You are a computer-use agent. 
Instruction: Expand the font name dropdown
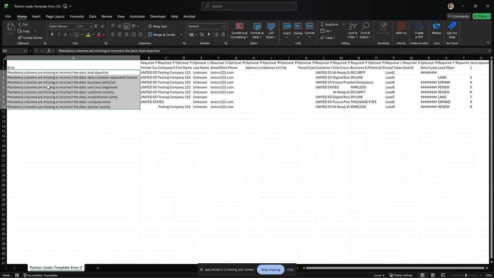pos(76,26)
